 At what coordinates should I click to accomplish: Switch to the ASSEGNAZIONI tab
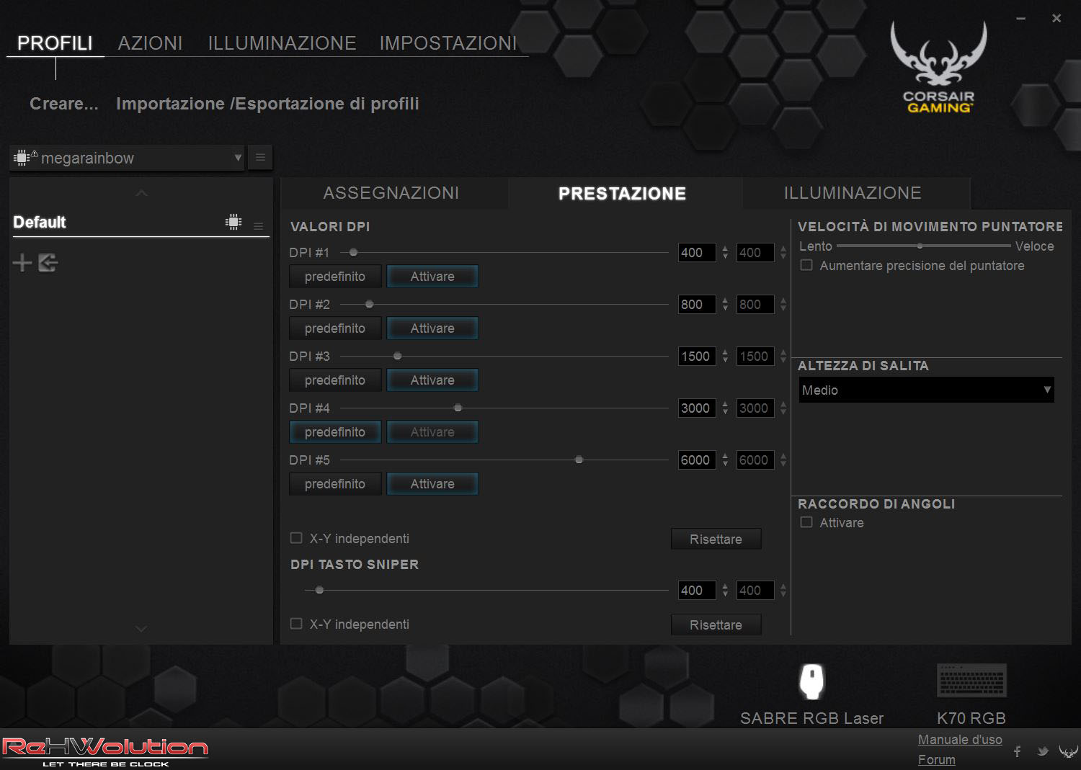coord(391,193)
